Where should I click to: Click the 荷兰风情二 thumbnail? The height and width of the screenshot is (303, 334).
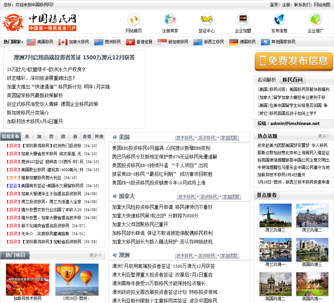(312, 215)
